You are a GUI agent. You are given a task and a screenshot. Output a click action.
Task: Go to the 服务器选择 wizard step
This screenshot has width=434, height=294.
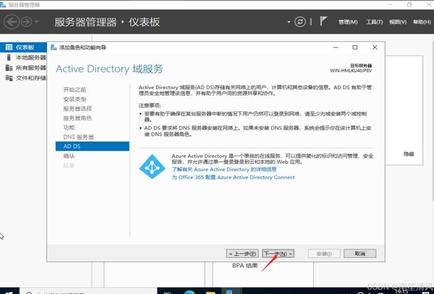pyautogui.click(x=78, y=109)
